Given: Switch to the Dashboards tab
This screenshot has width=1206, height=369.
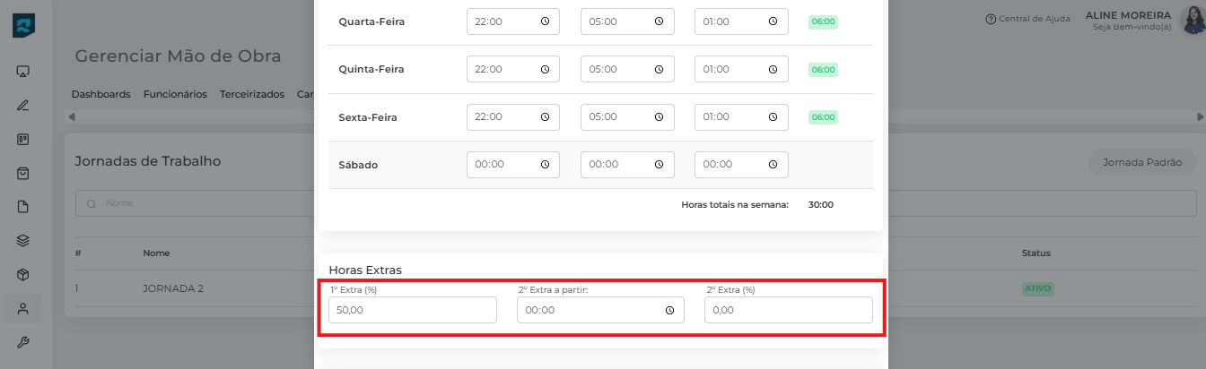Looking at the screenshot, I should [x=100, y=94].
